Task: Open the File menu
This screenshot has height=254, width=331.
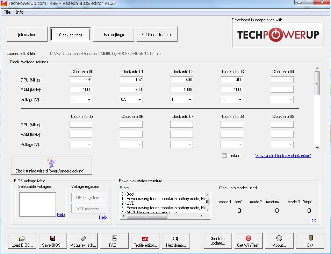Action: pyautogui.click(x=7, y=12)
